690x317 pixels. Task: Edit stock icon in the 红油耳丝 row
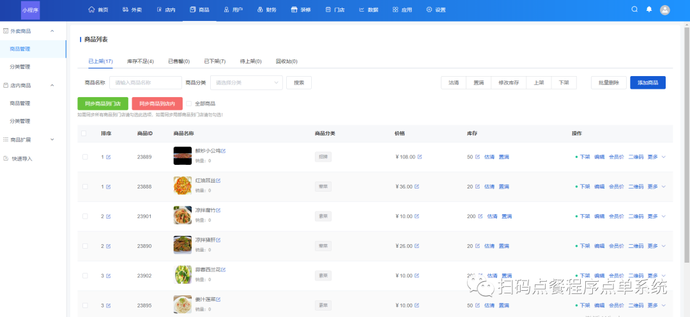[x=477, y=187]
